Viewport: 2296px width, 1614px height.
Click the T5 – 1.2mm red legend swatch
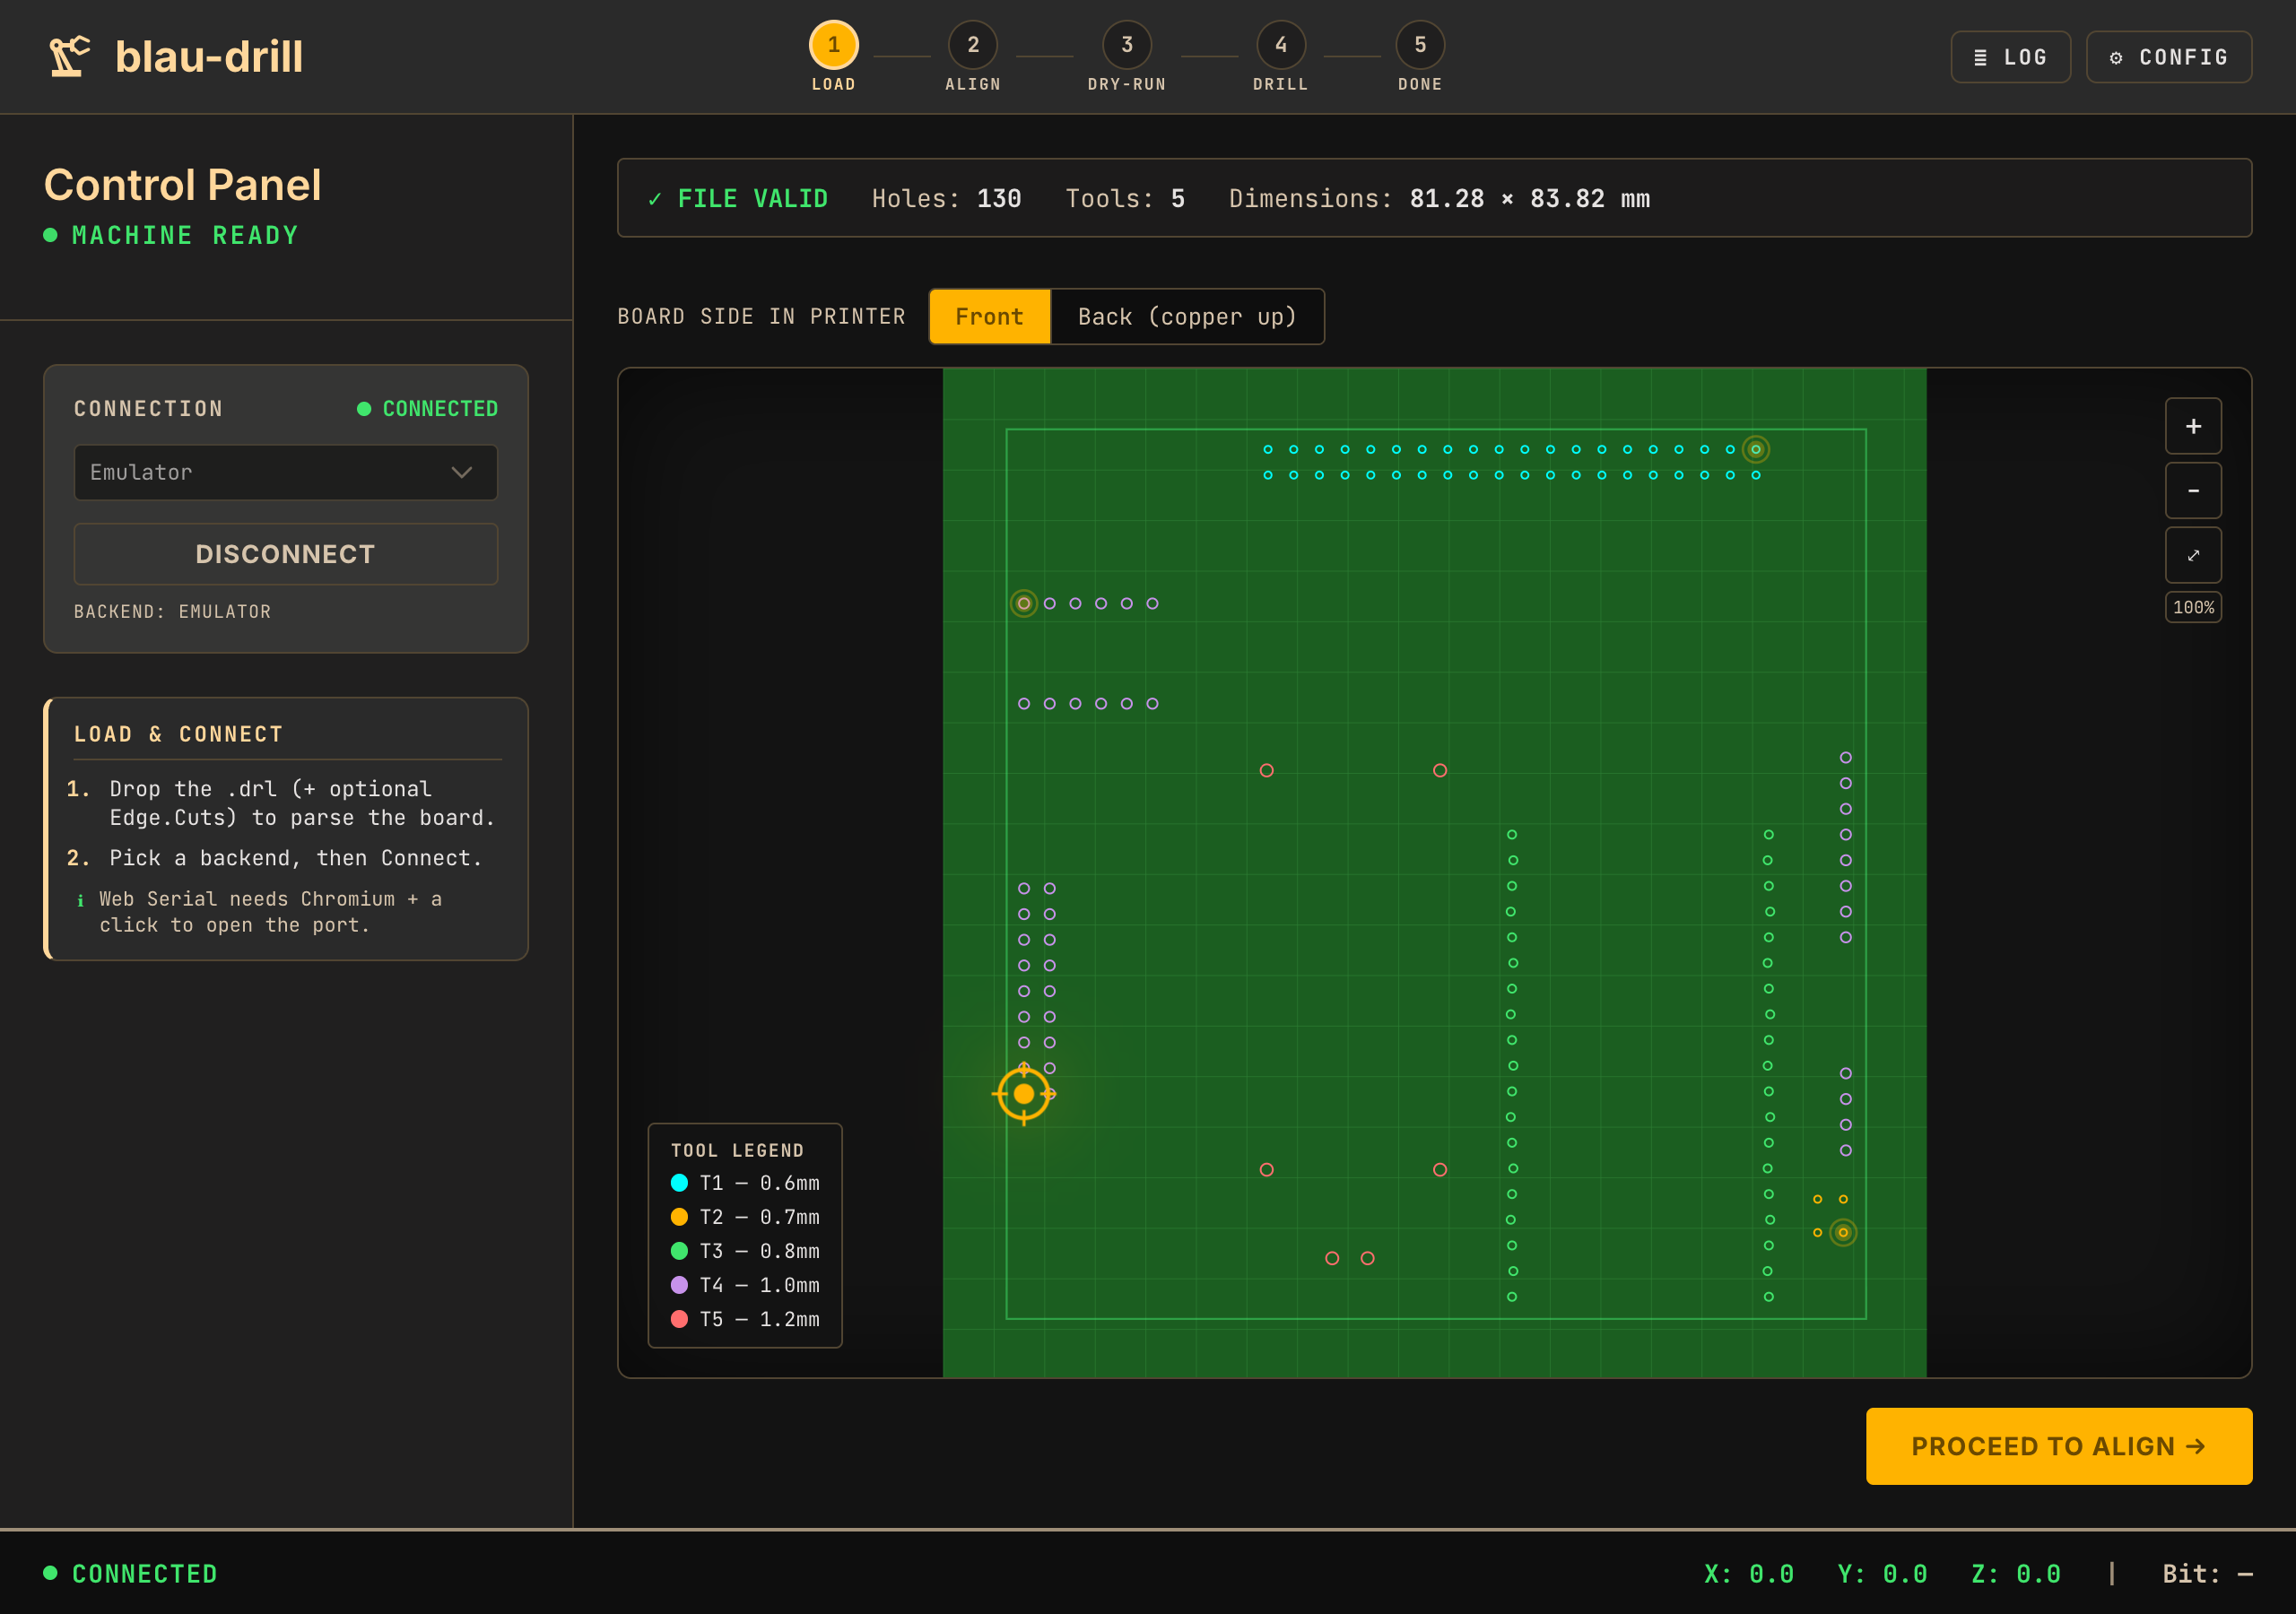[679, 1319]
